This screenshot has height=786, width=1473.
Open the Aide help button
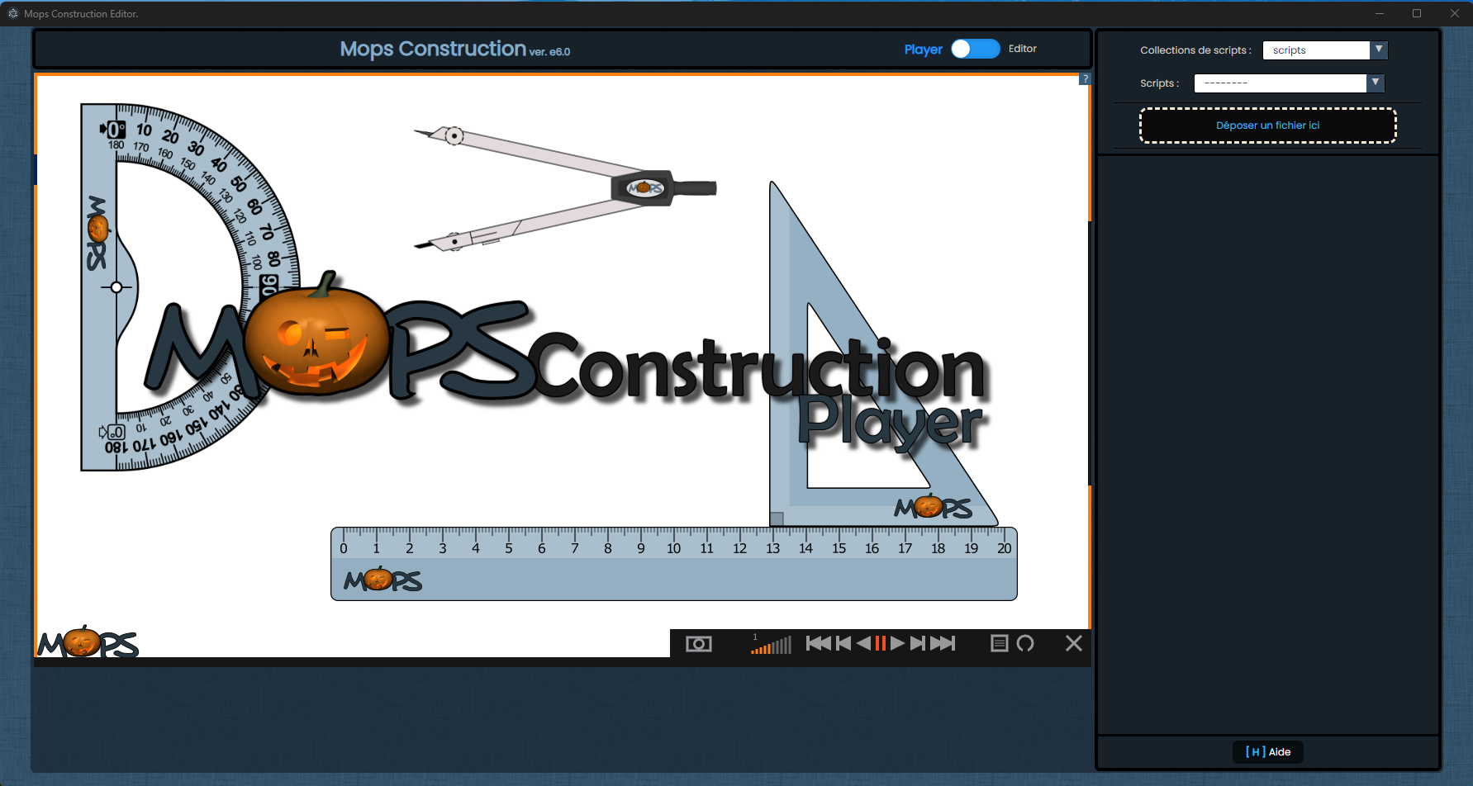tap(1267, 752)
